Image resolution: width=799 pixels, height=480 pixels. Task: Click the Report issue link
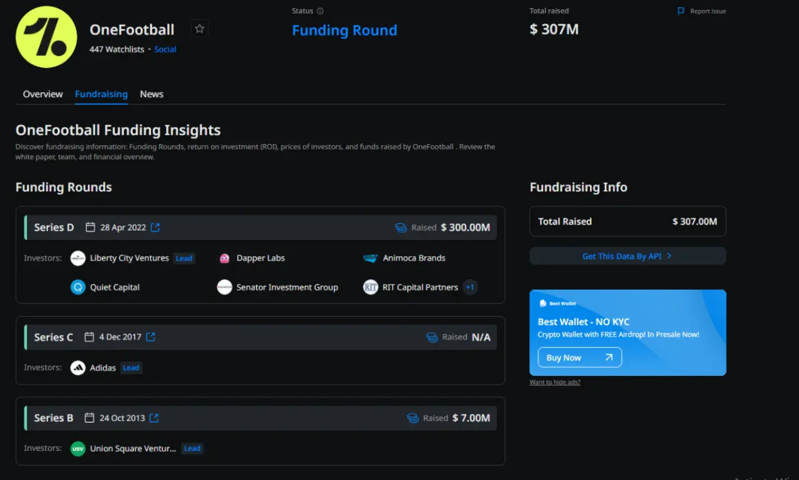[x=708, y=11]
